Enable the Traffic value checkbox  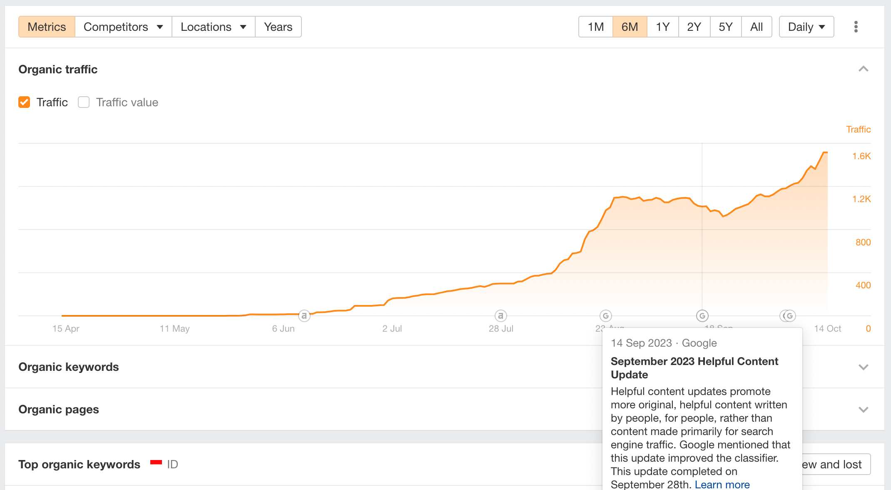coord(84,102)
